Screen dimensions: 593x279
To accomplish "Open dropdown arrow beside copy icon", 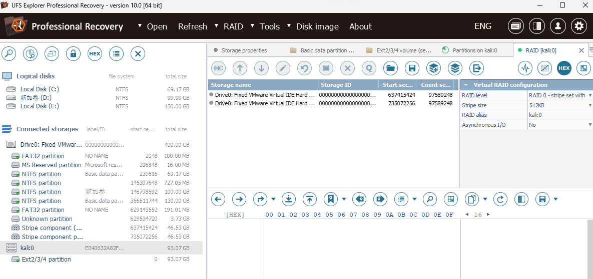I will (485, 199).
